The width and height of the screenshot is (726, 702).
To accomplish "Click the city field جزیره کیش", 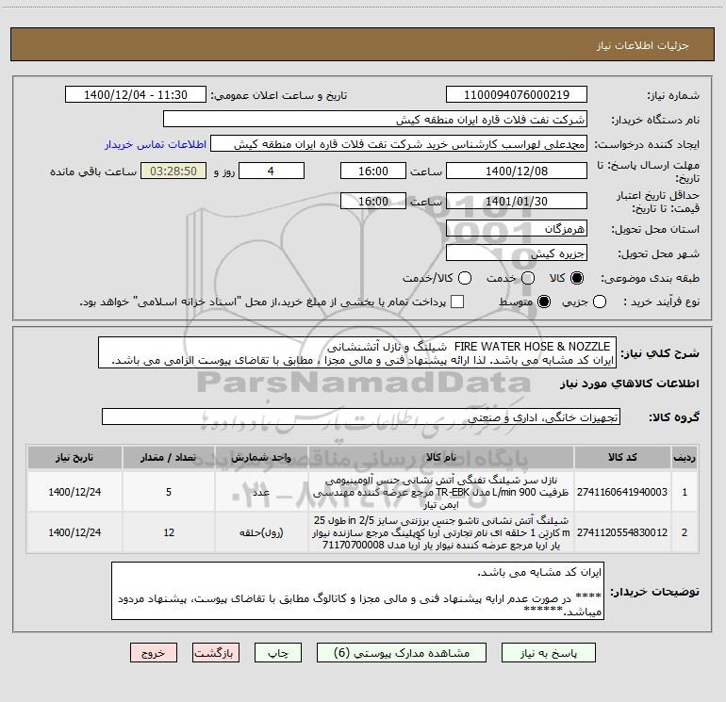I will tap(517, 253).
